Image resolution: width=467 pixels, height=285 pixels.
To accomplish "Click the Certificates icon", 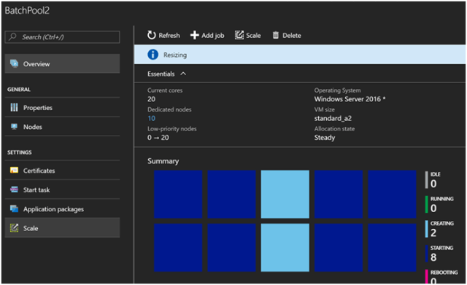I will [x=14, y=170].
